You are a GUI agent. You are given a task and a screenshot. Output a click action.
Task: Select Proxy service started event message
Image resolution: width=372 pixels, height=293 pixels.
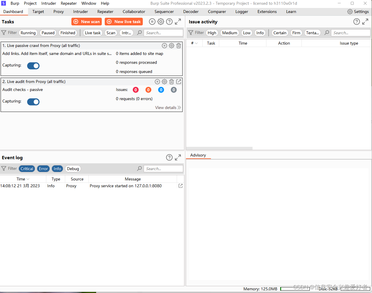pos(126,186)
